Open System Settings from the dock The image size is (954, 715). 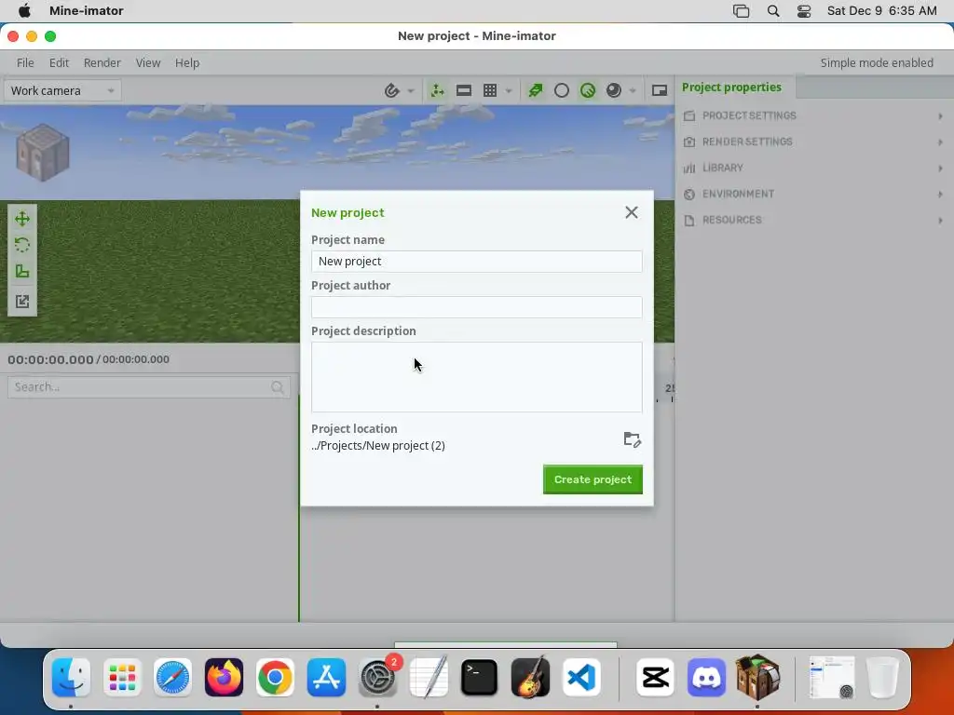click(x=377, y=678)
